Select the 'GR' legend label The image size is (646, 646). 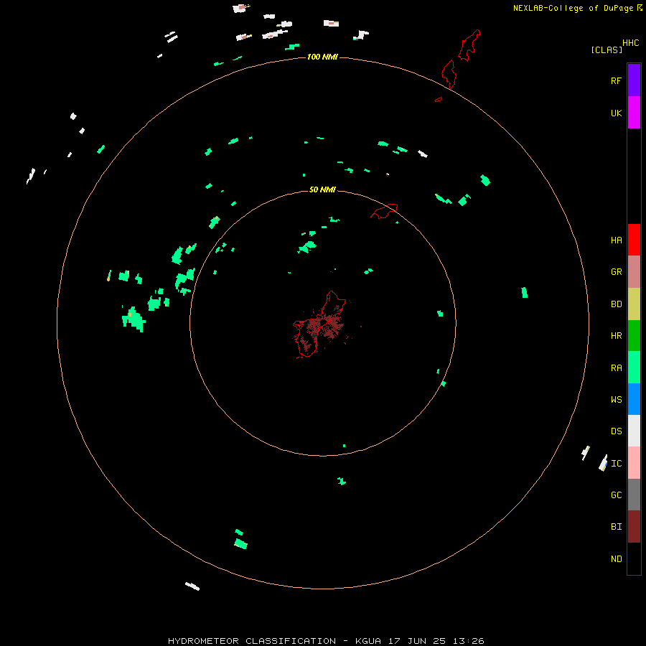[x=616, y=272]
